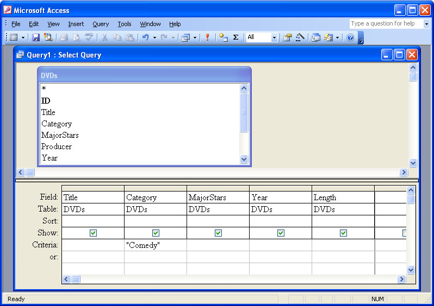Uncheck Show for the Title column
The height and width of the screenshot is (306, 434).
click(94, 233)
